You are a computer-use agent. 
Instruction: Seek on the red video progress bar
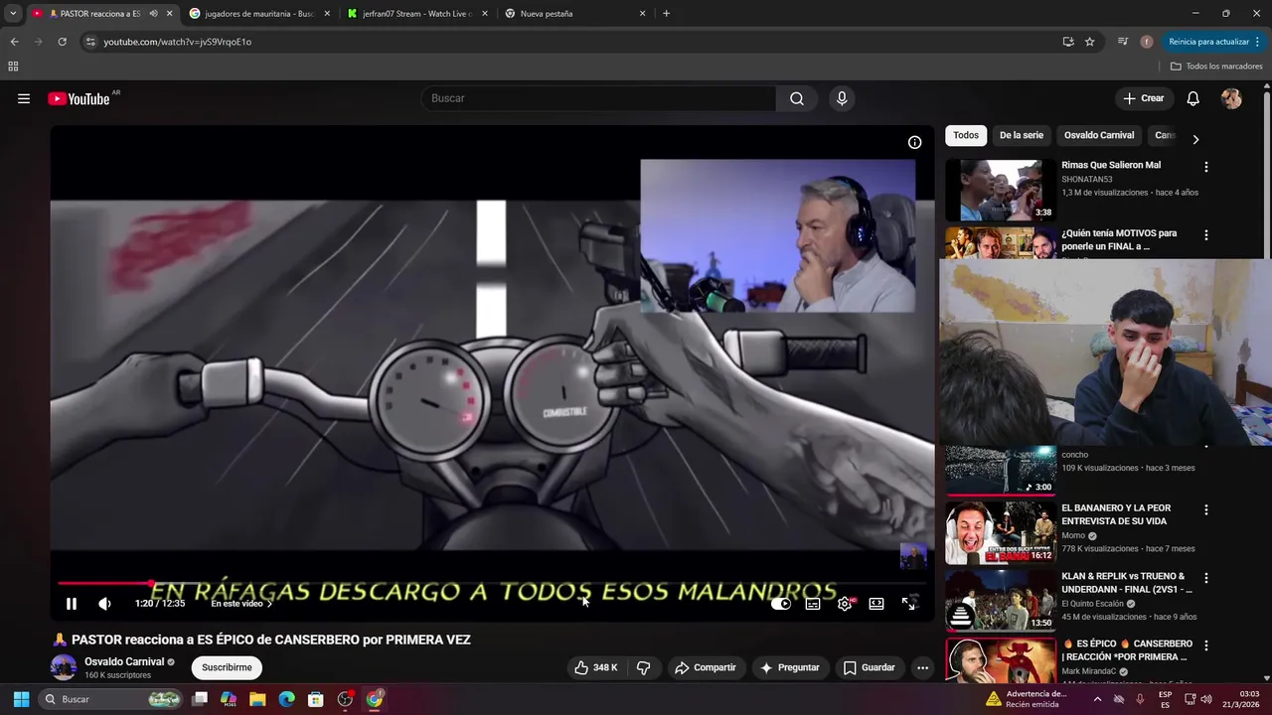(492, 584)
